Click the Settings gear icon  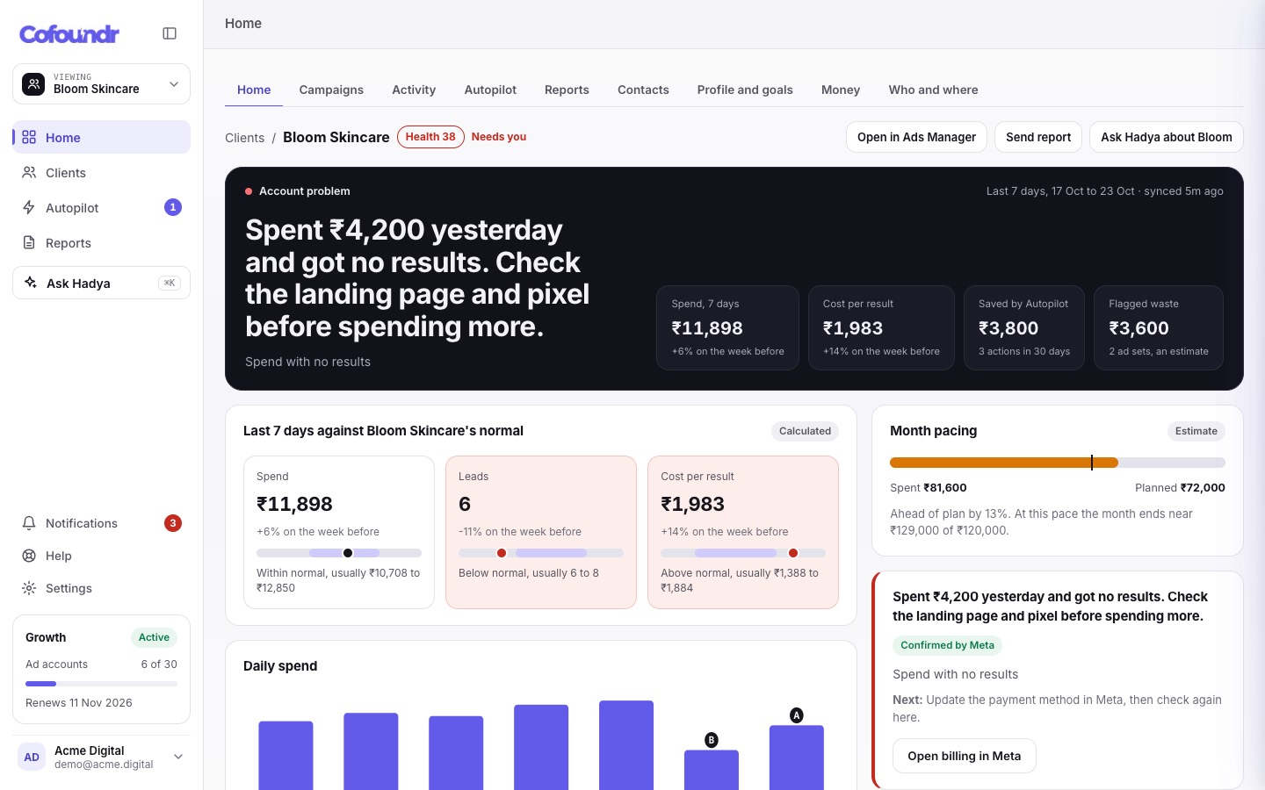(29, 588)
